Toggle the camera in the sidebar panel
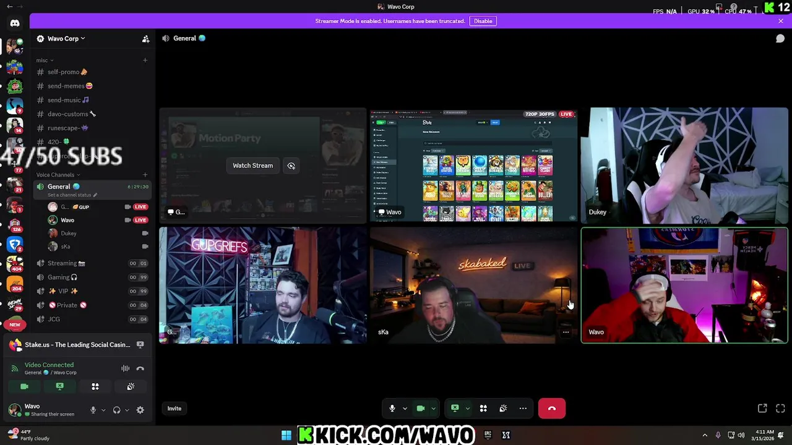The height and width of the screenshot is (445, 792). [x=24, y=386]
